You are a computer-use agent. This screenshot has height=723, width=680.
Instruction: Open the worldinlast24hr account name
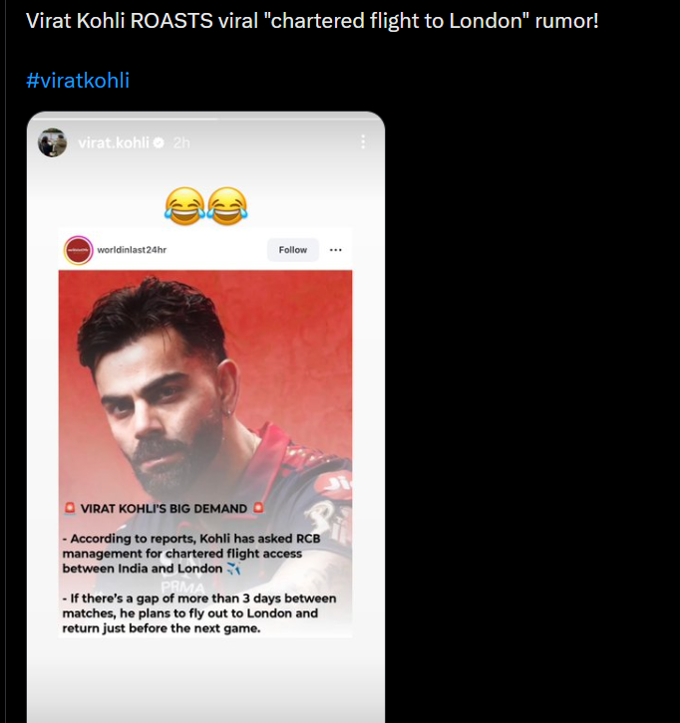tap(132, 250)
